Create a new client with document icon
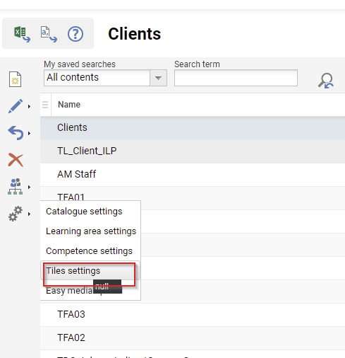This screenshot has width=345, height=358. pos(16,79)
